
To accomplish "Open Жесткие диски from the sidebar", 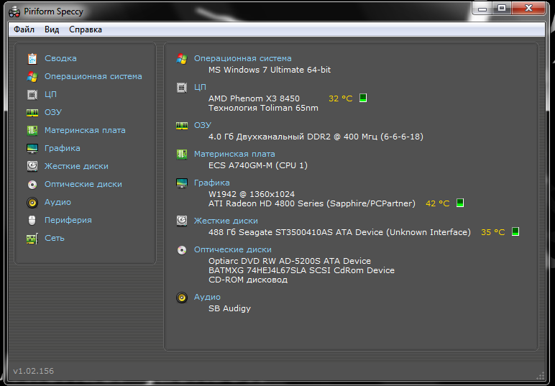I will [x=76, y=166].
